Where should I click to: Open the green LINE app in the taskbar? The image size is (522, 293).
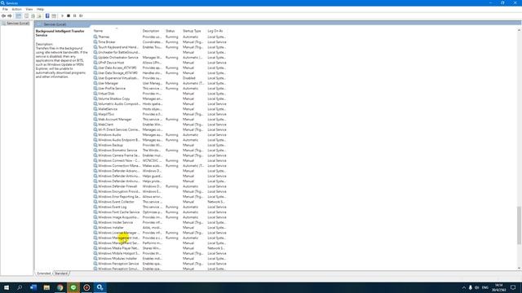click(x=73, y=287)
